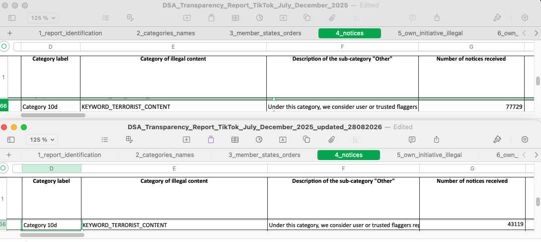541x242 pixels.
Task: Add a text box in updated_28082026 window
Action: pyautogui.click(x=283, y=140)
